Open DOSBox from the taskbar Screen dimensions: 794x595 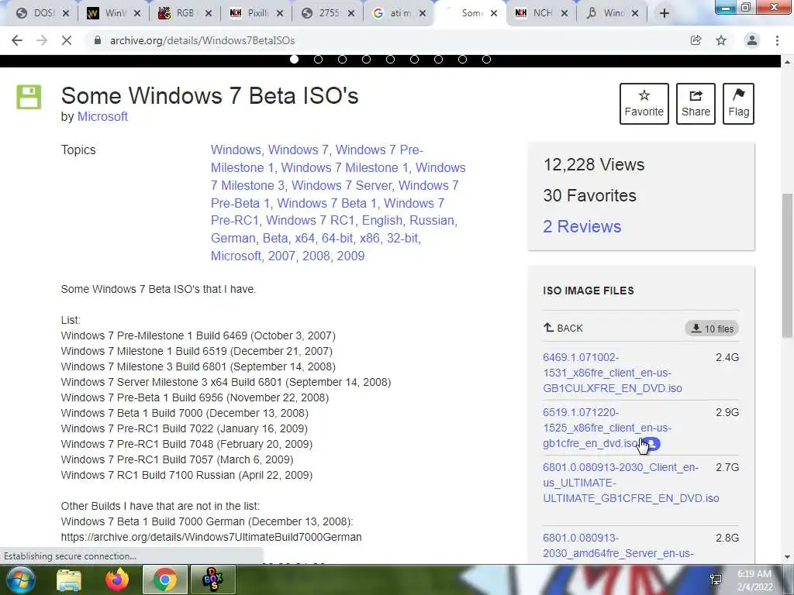[212, 580]
